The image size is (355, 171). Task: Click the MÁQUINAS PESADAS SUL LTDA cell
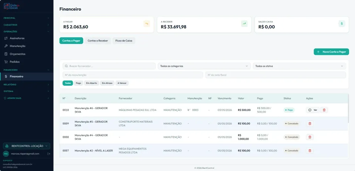click(x=138, y=110)
